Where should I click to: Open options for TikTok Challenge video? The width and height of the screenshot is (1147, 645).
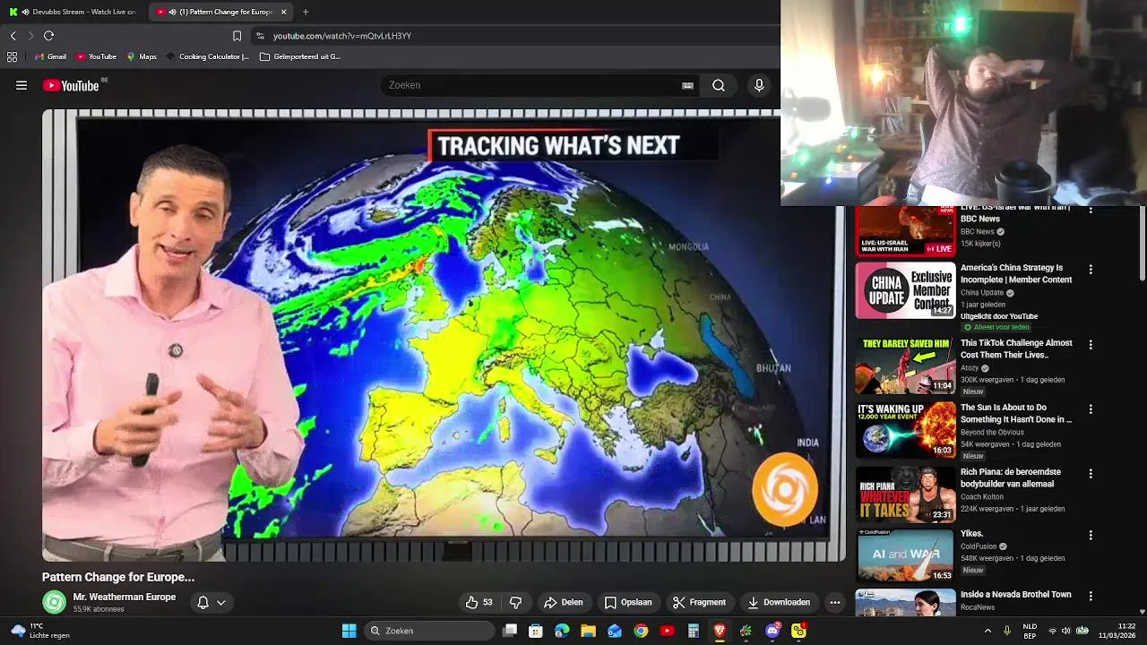[1091, 344]
